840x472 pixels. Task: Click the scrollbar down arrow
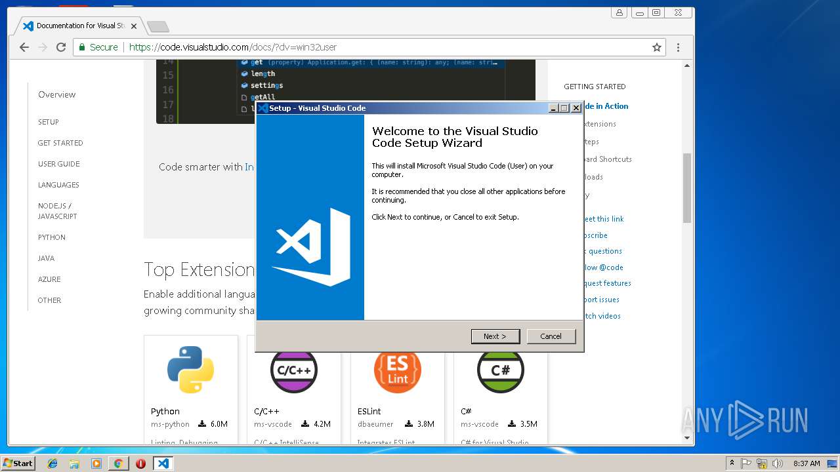point(687,437)
